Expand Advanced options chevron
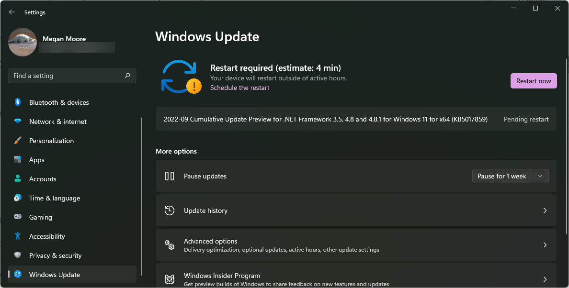Viewport: 569px width, 288px height. [545, 245]
